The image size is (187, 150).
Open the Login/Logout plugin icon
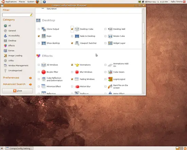(x=110, y=79)
